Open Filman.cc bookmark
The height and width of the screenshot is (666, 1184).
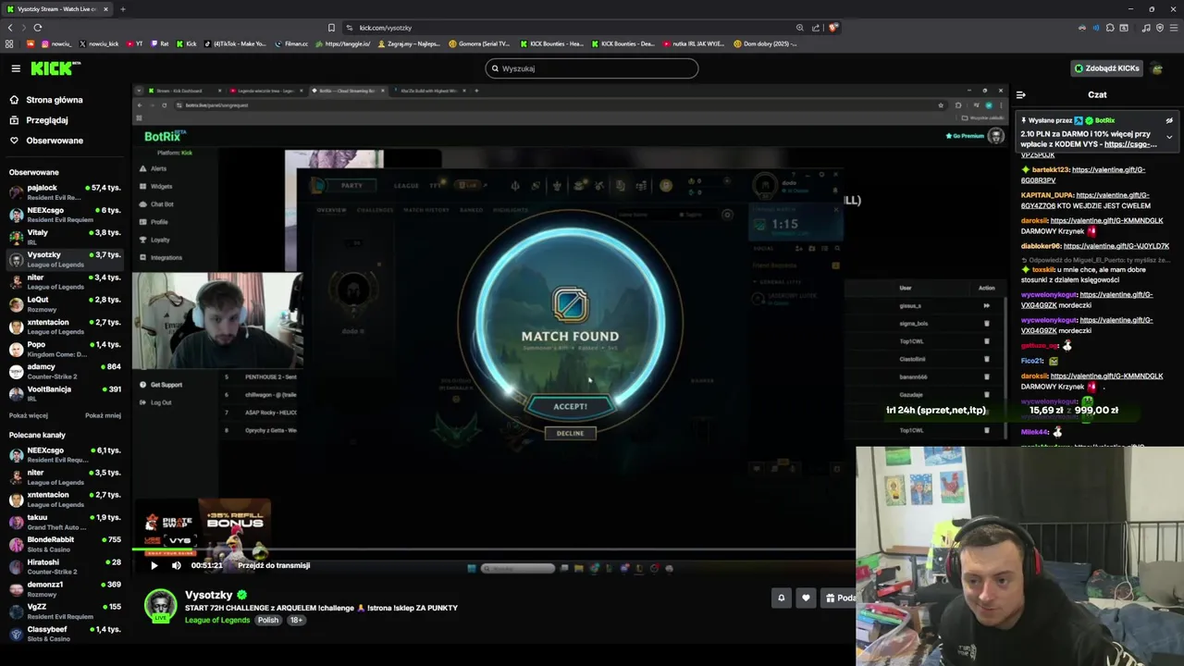click(x=292, y=43)
